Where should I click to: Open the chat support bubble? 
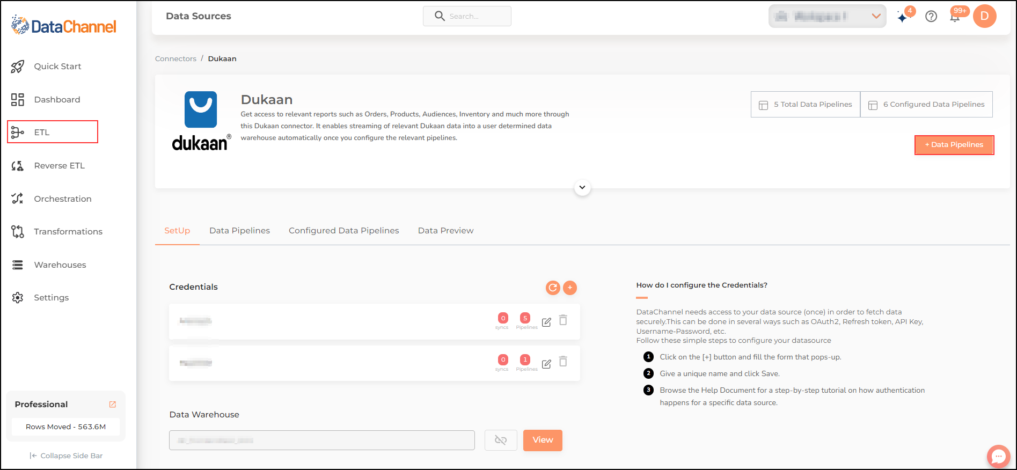tap(998, 457)
